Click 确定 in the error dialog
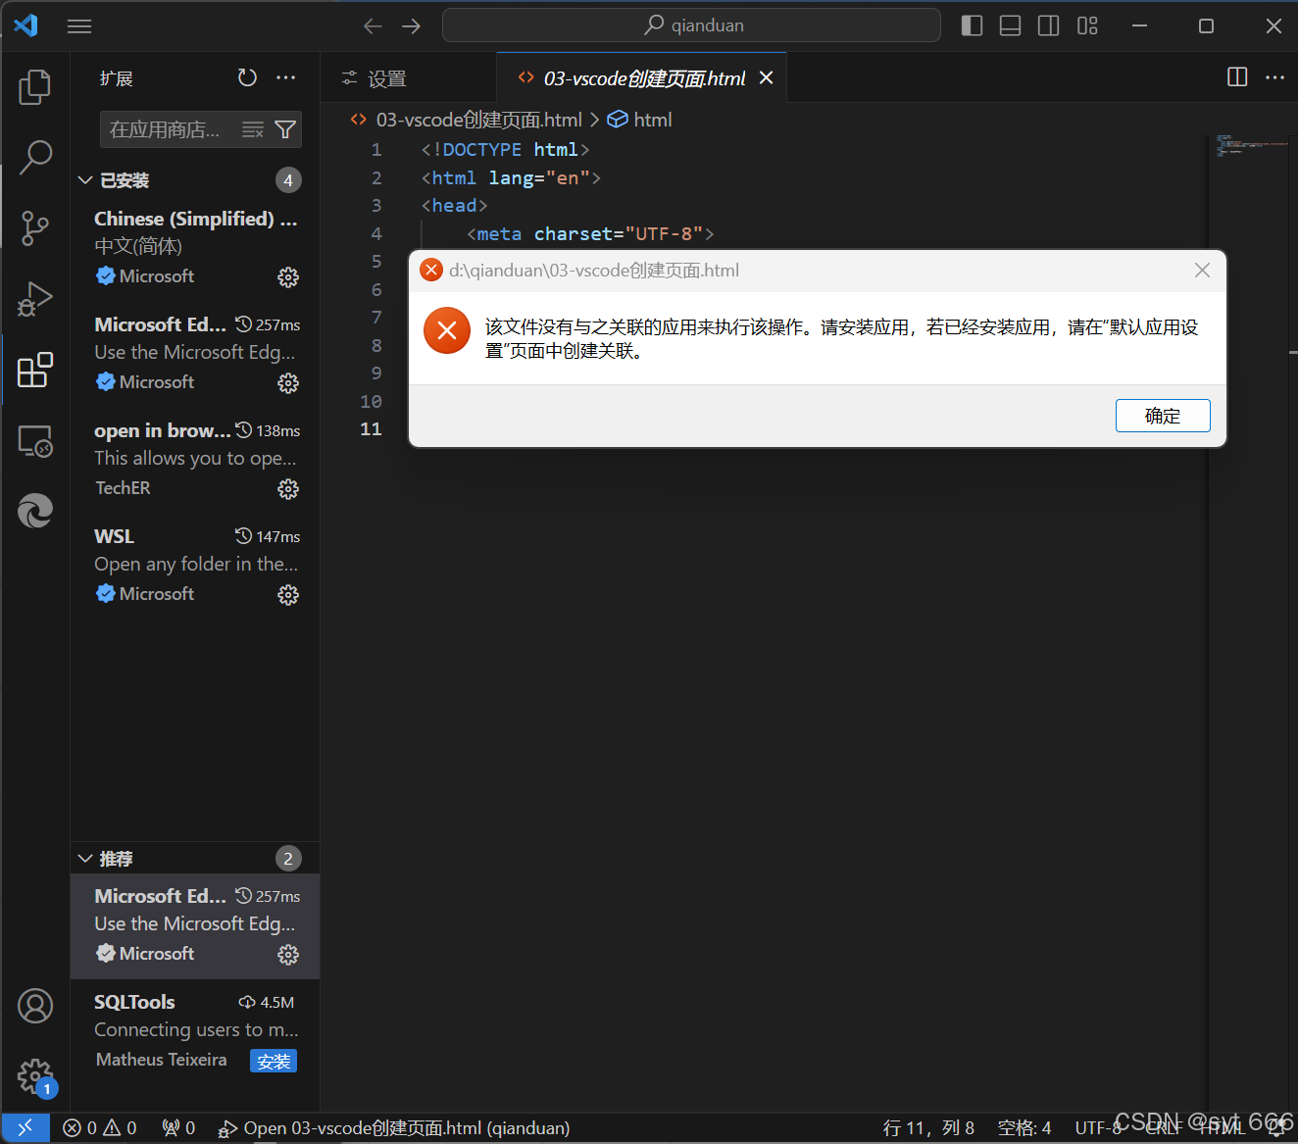 pos(1163,416)
